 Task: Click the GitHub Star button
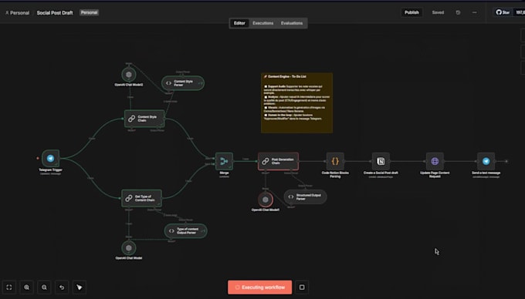[x=503, y=12]
